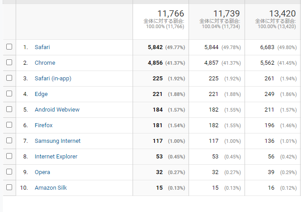Open the Opera browser link
Screen dimensions: 301x212
pyautogui.click(x=42, y=172)
